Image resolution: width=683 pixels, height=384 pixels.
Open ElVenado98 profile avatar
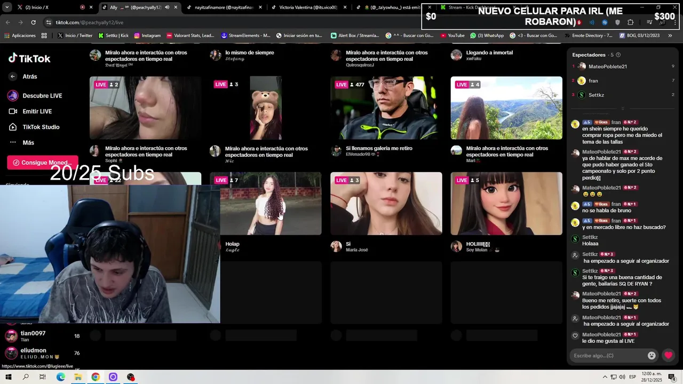(x=336, y=151)
